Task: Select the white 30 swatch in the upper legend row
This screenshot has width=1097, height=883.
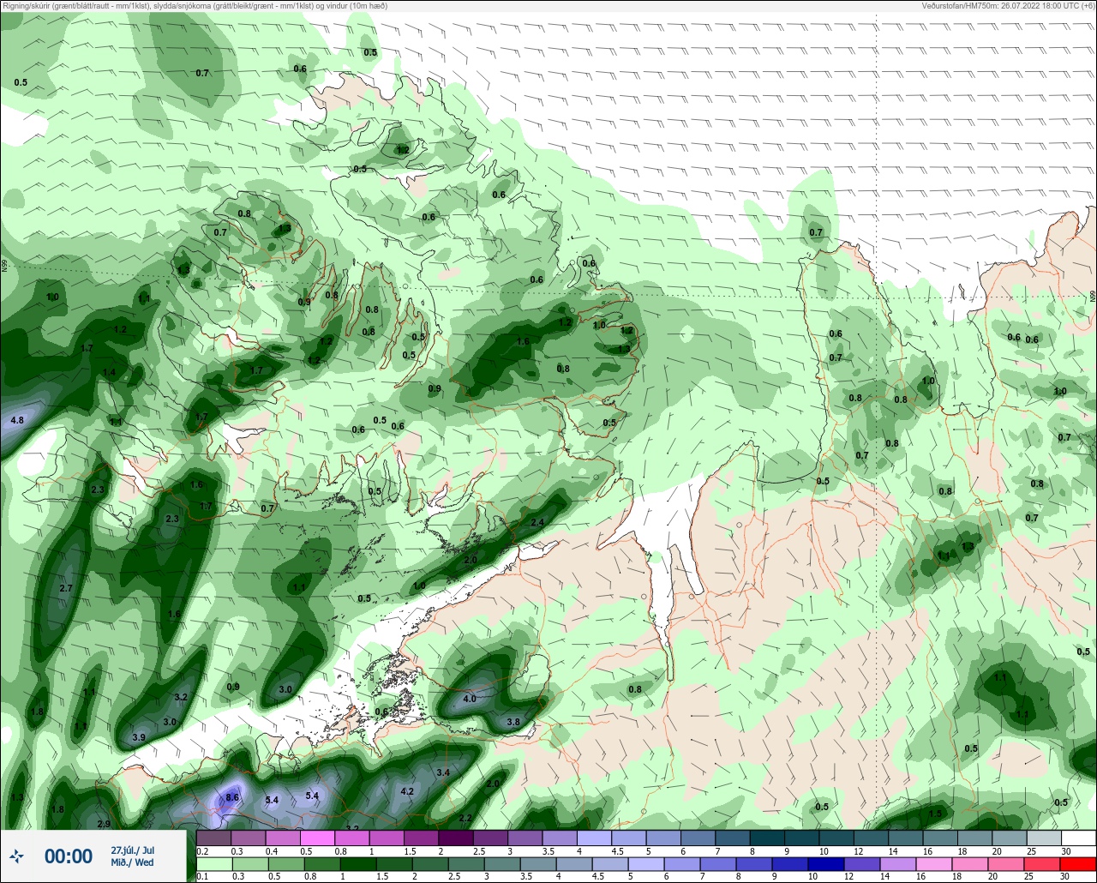Action: [x=1077, y=838]
